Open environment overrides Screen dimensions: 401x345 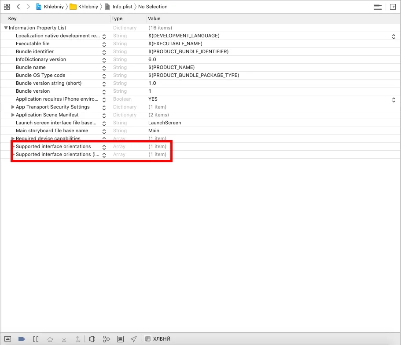pyautogui.click(x=120, y=339)
